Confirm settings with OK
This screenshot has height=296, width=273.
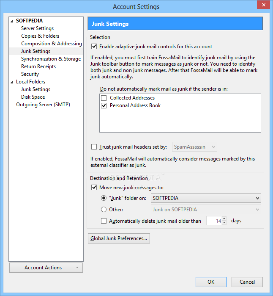coord(211,282)
